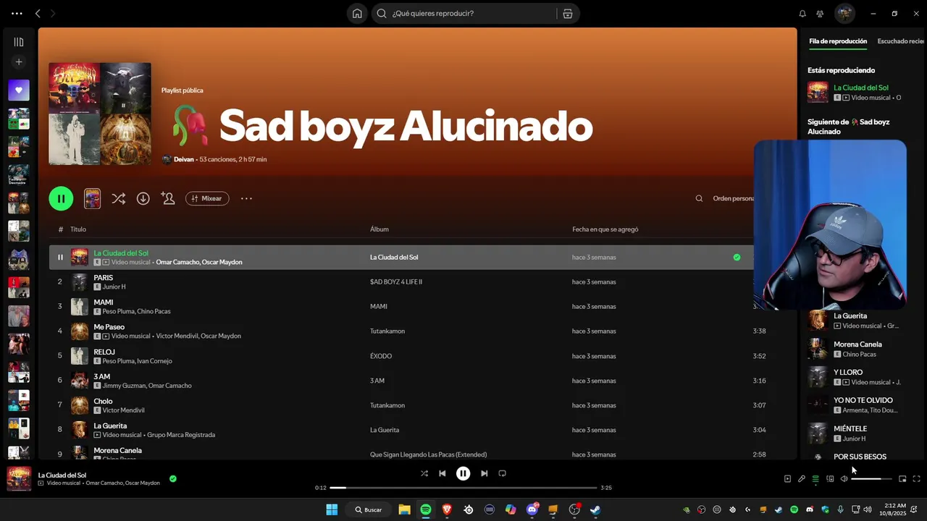This screenshot has width=927, height=521.
Task: Open the notifications bell icon
Action: tap(802, 14)
